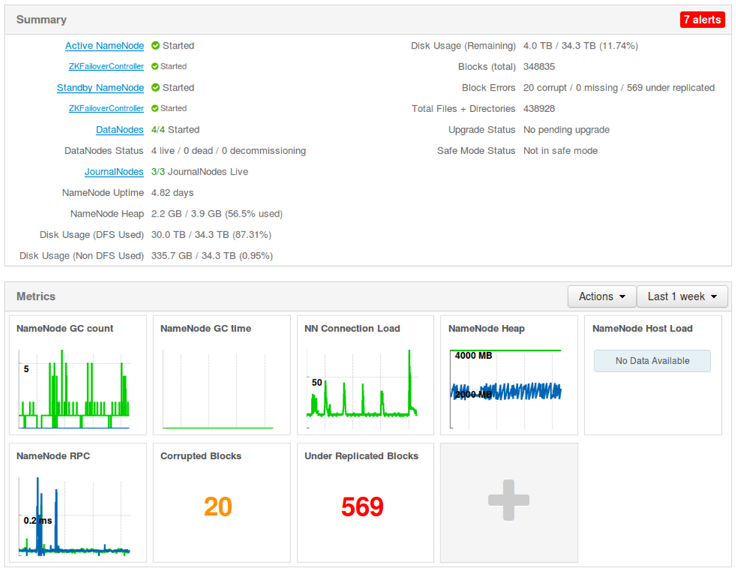Viewport: 736px width, 574px height.
Task: Click the second ZKFailoverController started check icon
Action: pyautogui.click(x=155, y=108)
